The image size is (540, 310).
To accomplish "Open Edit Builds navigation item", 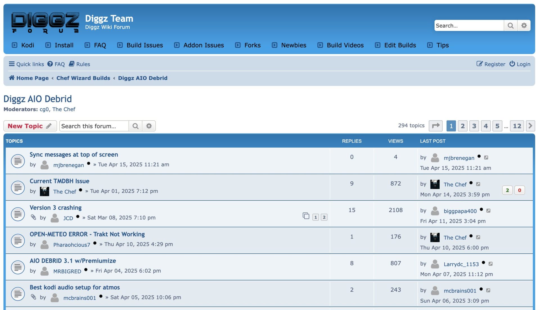I will [395, 45].
